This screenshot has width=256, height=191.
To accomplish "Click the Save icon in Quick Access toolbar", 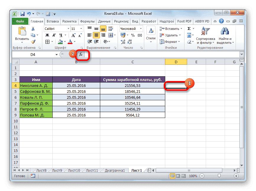I will click(x=22, y=14).
